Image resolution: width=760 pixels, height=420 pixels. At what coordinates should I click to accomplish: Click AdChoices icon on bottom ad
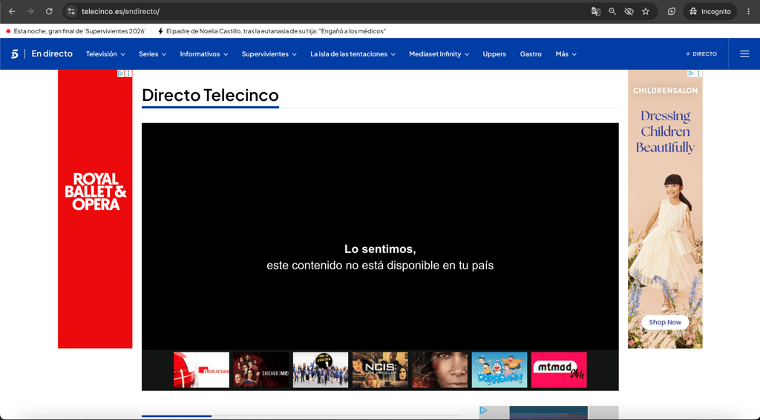483,411
